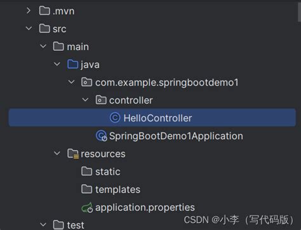The image size is (301, 230).
Task: Click the .mvn folder icon
Action: (44, 11)
